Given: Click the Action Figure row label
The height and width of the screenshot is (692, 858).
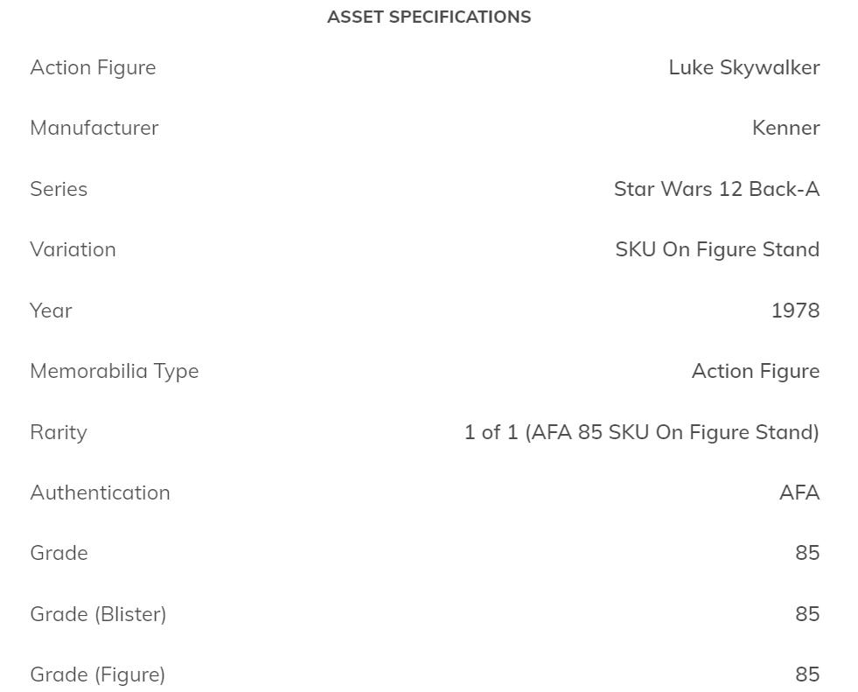Looking at the screenshot, I should [93, 67].
